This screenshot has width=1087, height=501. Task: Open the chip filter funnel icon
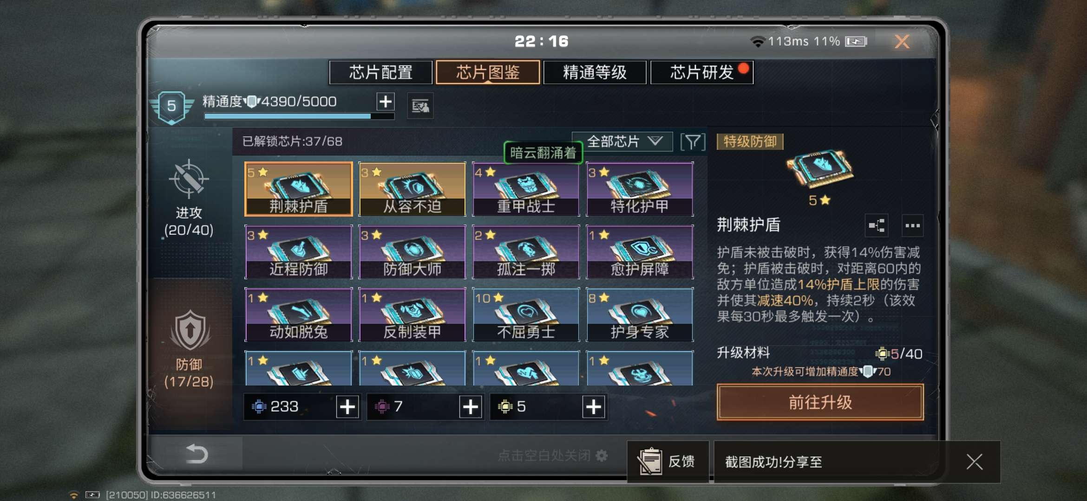point(693,142)
